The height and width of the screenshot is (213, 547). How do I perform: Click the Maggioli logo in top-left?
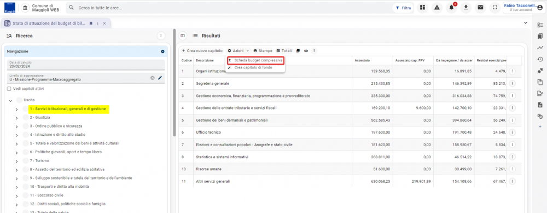pos(9,8)
